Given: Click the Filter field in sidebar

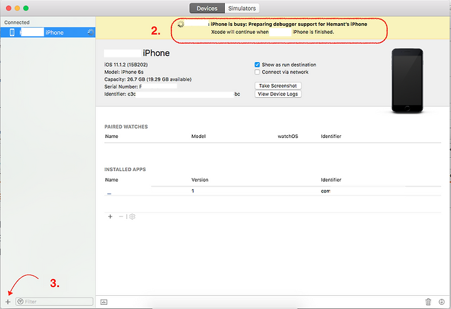Looking at the screenshot, I should point(54,301).
